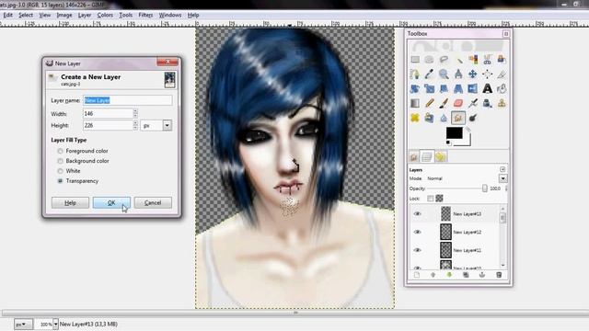The height and width of the screenshot is (331, 589).
Task: Select the Zoom magnifier tool
Action: pos(444,74)
